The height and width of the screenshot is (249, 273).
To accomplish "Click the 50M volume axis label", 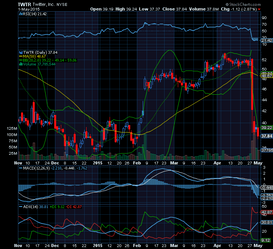I will click(13, 147).
